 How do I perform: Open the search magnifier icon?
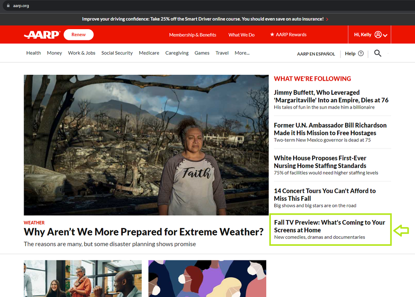click(x=378, y=53)
